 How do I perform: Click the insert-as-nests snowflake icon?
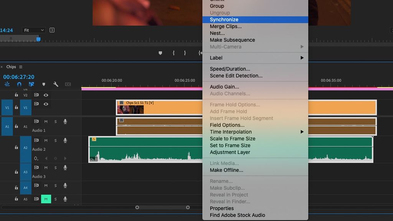(x=7, y=84)
